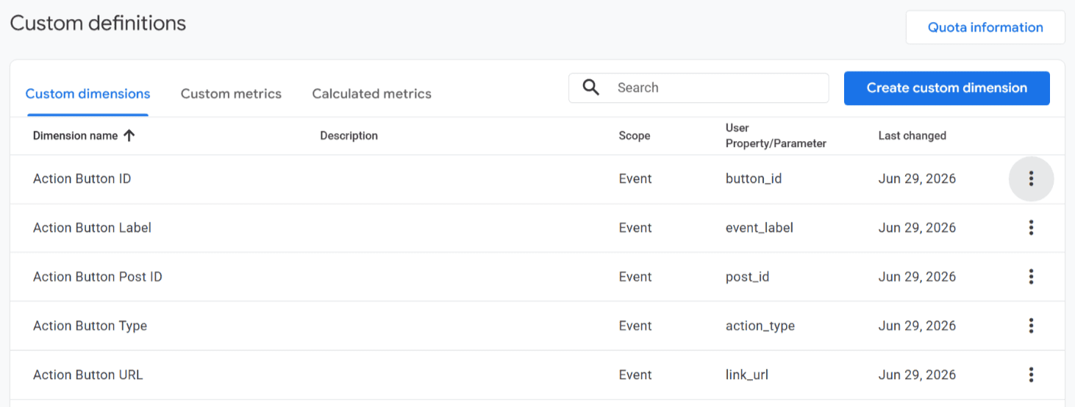Toggle sort arrow next to Dimension name
Image resolution: width=1075 pixels, height=407 pixels.
[x=129, y=135]
